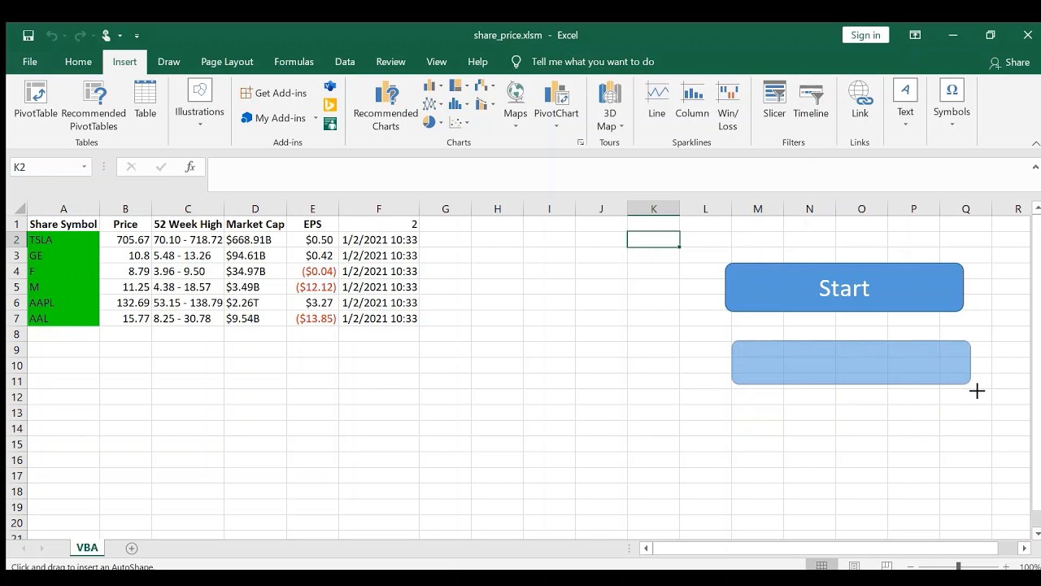Open the Help tab
This screenshot has height=586, width=1041.
point(478,62)
